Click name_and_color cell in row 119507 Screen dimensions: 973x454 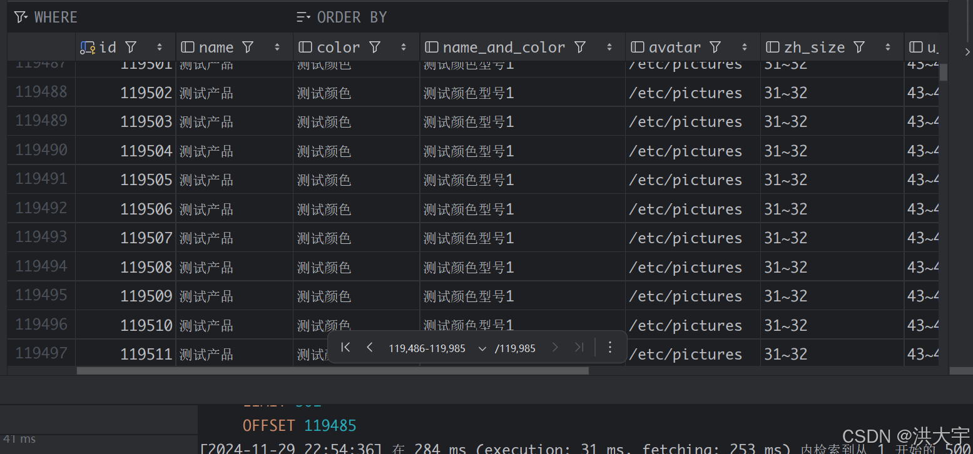pos(522,238)
